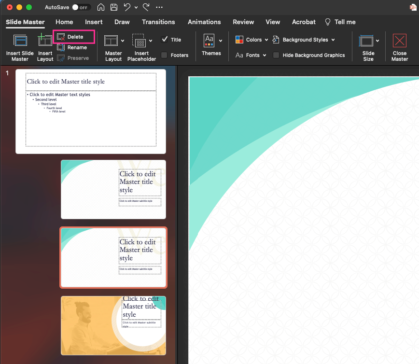The width and height of the screenshot is (419, 364).
Task: Switch to the Transitions ribbon tab
Action: pyautogui.click(x=158, y=22)
